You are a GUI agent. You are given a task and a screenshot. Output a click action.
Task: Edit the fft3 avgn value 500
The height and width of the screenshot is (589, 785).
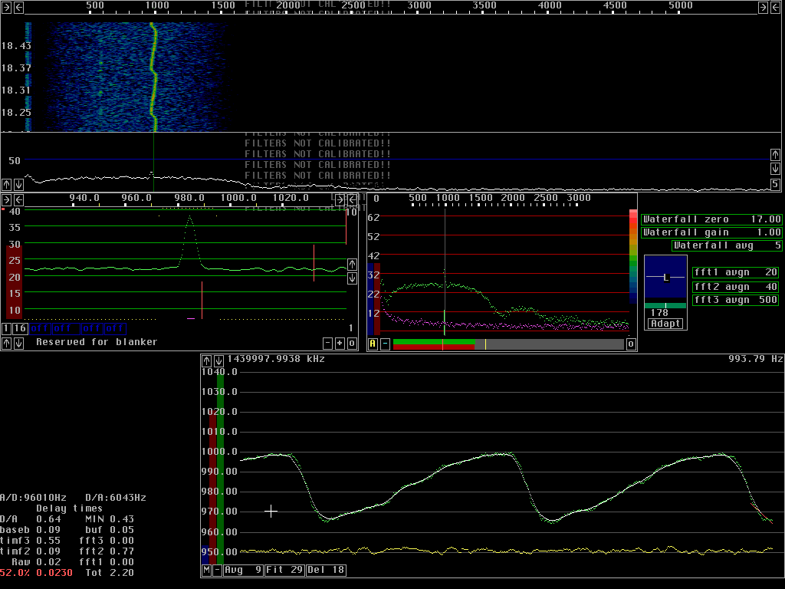735,300
